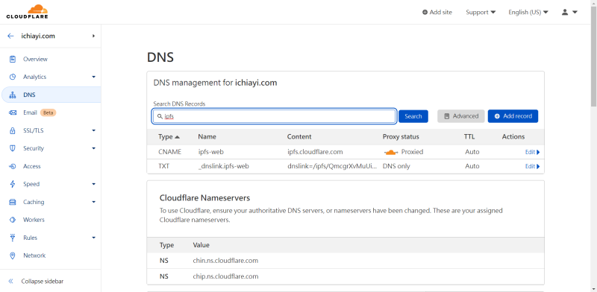Click the blue Search button
Image resolution: width=597 pixels, height=292 pixels.
coord(413,116)
